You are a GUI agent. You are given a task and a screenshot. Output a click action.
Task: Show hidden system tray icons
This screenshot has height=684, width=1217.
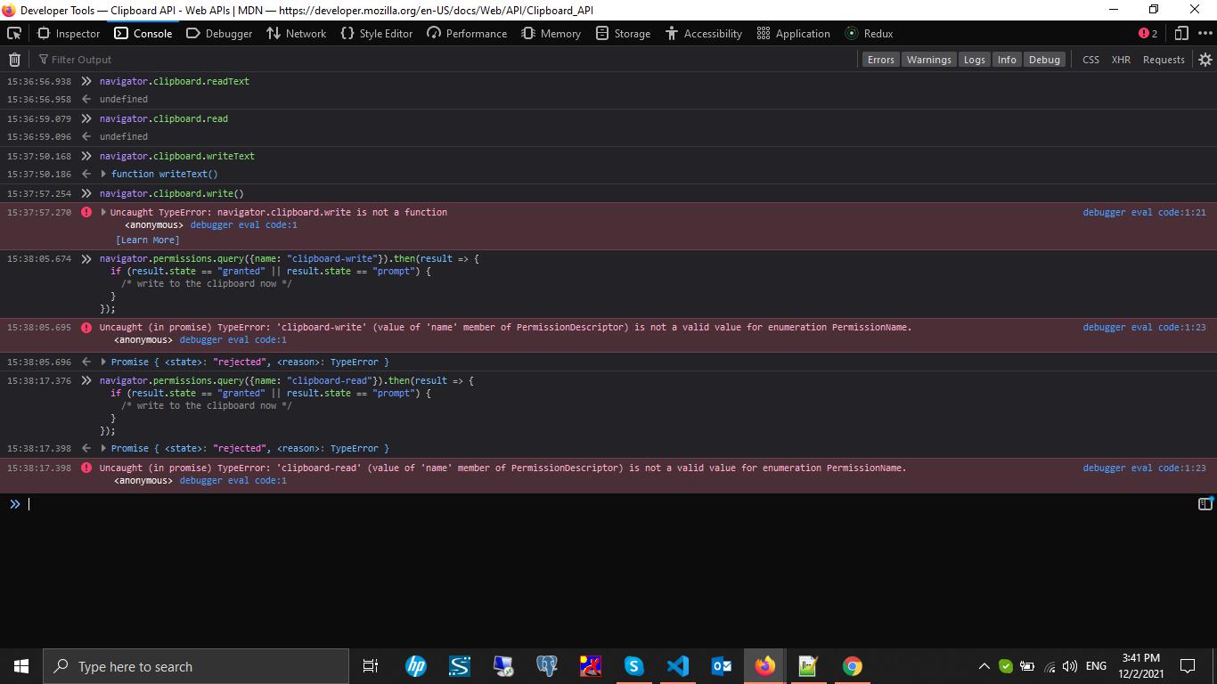[984, 666]
